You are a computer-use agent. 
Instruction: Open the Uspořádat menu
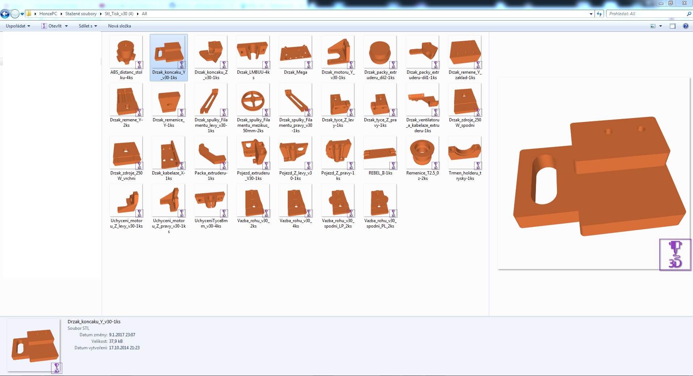click(18, 26)
